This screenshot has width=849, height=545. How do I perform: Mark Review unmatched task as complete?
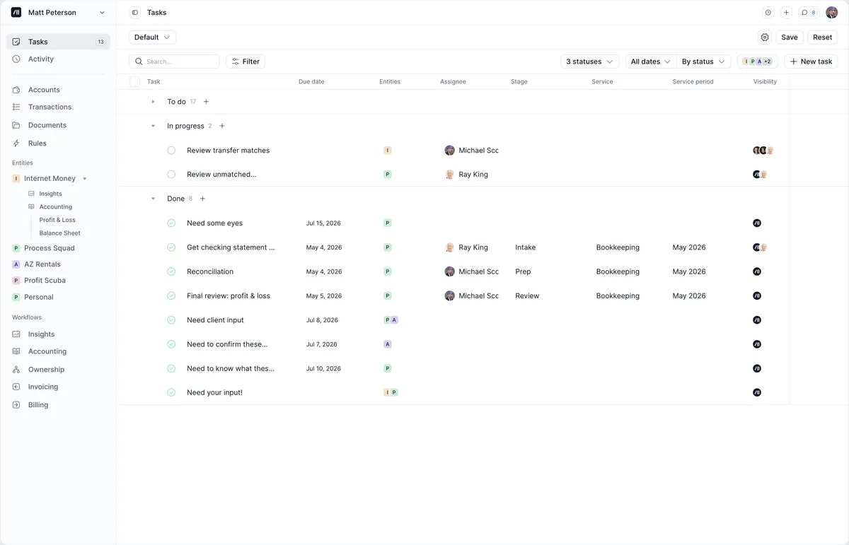[171, 175]
